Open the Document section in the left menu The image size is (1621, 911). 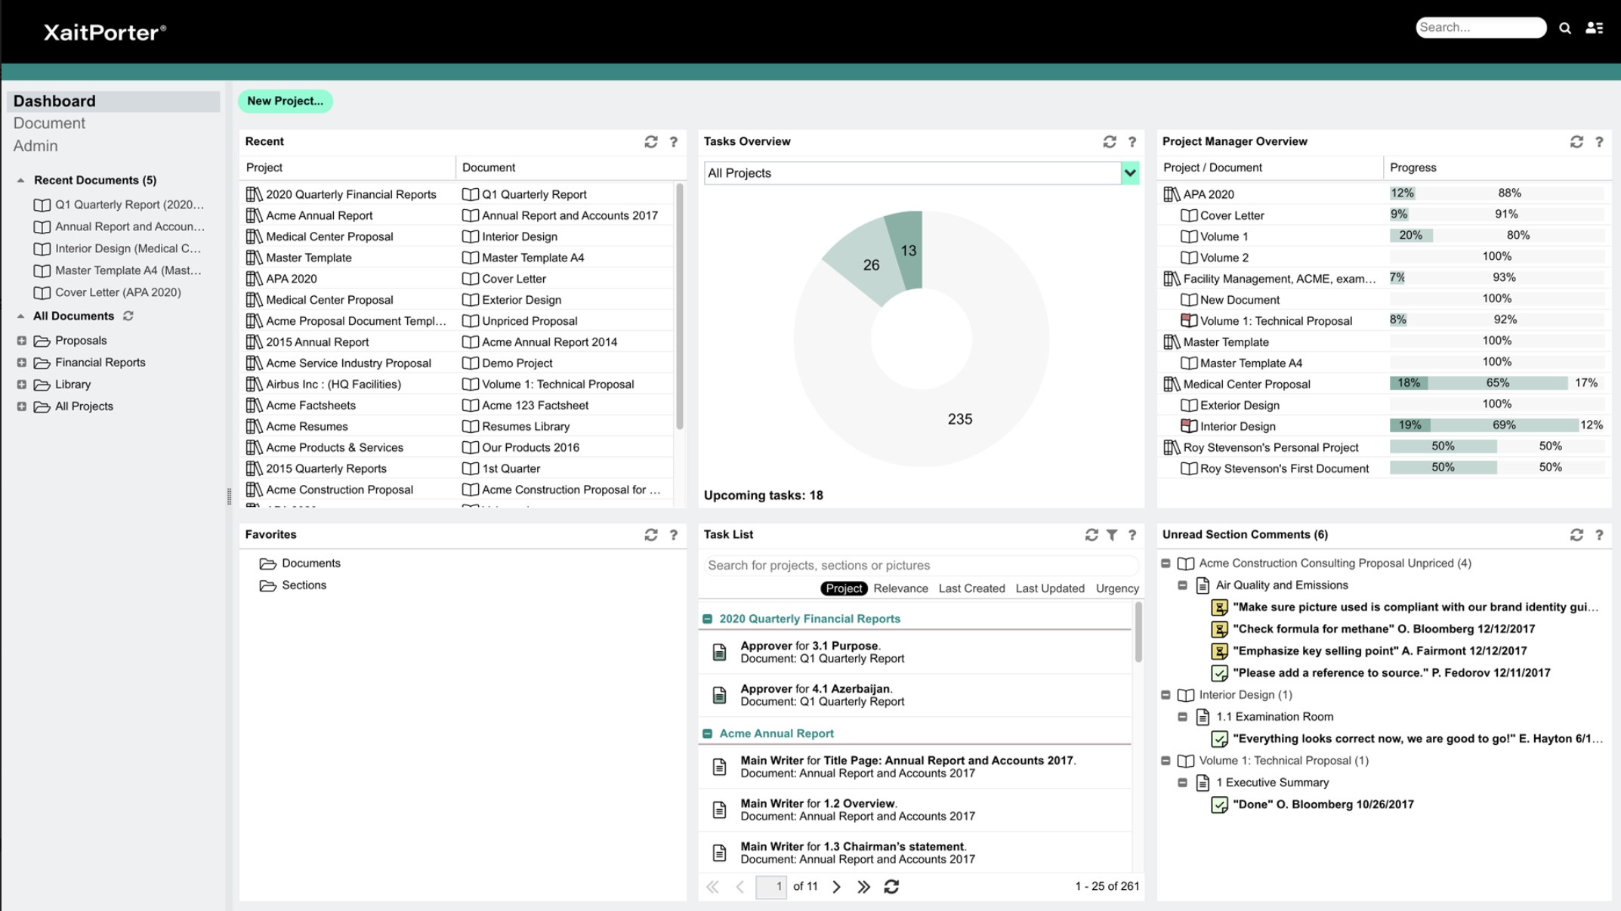(48, 122)
